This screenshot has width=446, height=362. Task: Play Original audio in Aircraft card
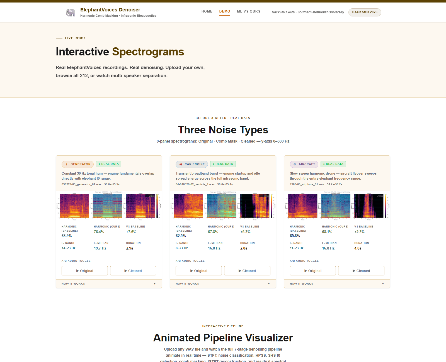tap(313, 271)
